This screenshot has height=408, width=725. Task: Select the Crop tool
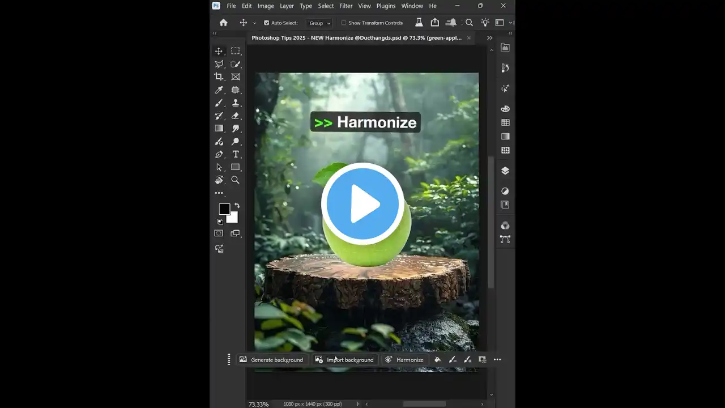point(219,77)
